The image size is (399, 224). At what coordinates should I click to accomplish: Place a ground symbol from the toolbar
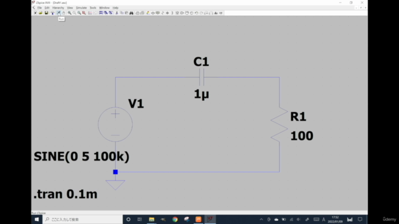(x=153, y=13)
